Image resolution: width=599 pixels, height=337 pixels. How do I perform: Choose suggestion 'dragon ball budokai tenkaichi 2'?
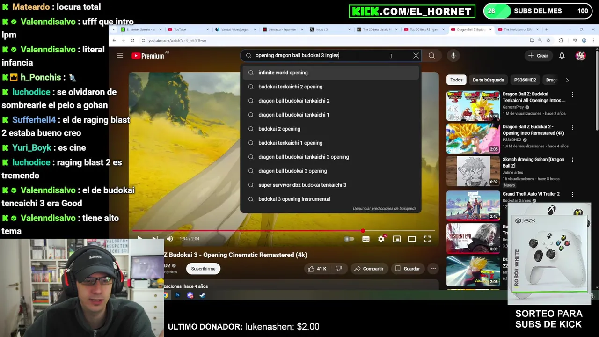tap(330, 101)
